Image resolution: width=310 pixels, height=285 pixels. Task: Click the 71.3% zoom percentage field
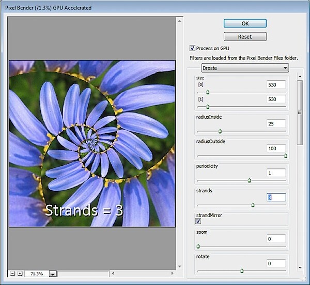[37, 274]
